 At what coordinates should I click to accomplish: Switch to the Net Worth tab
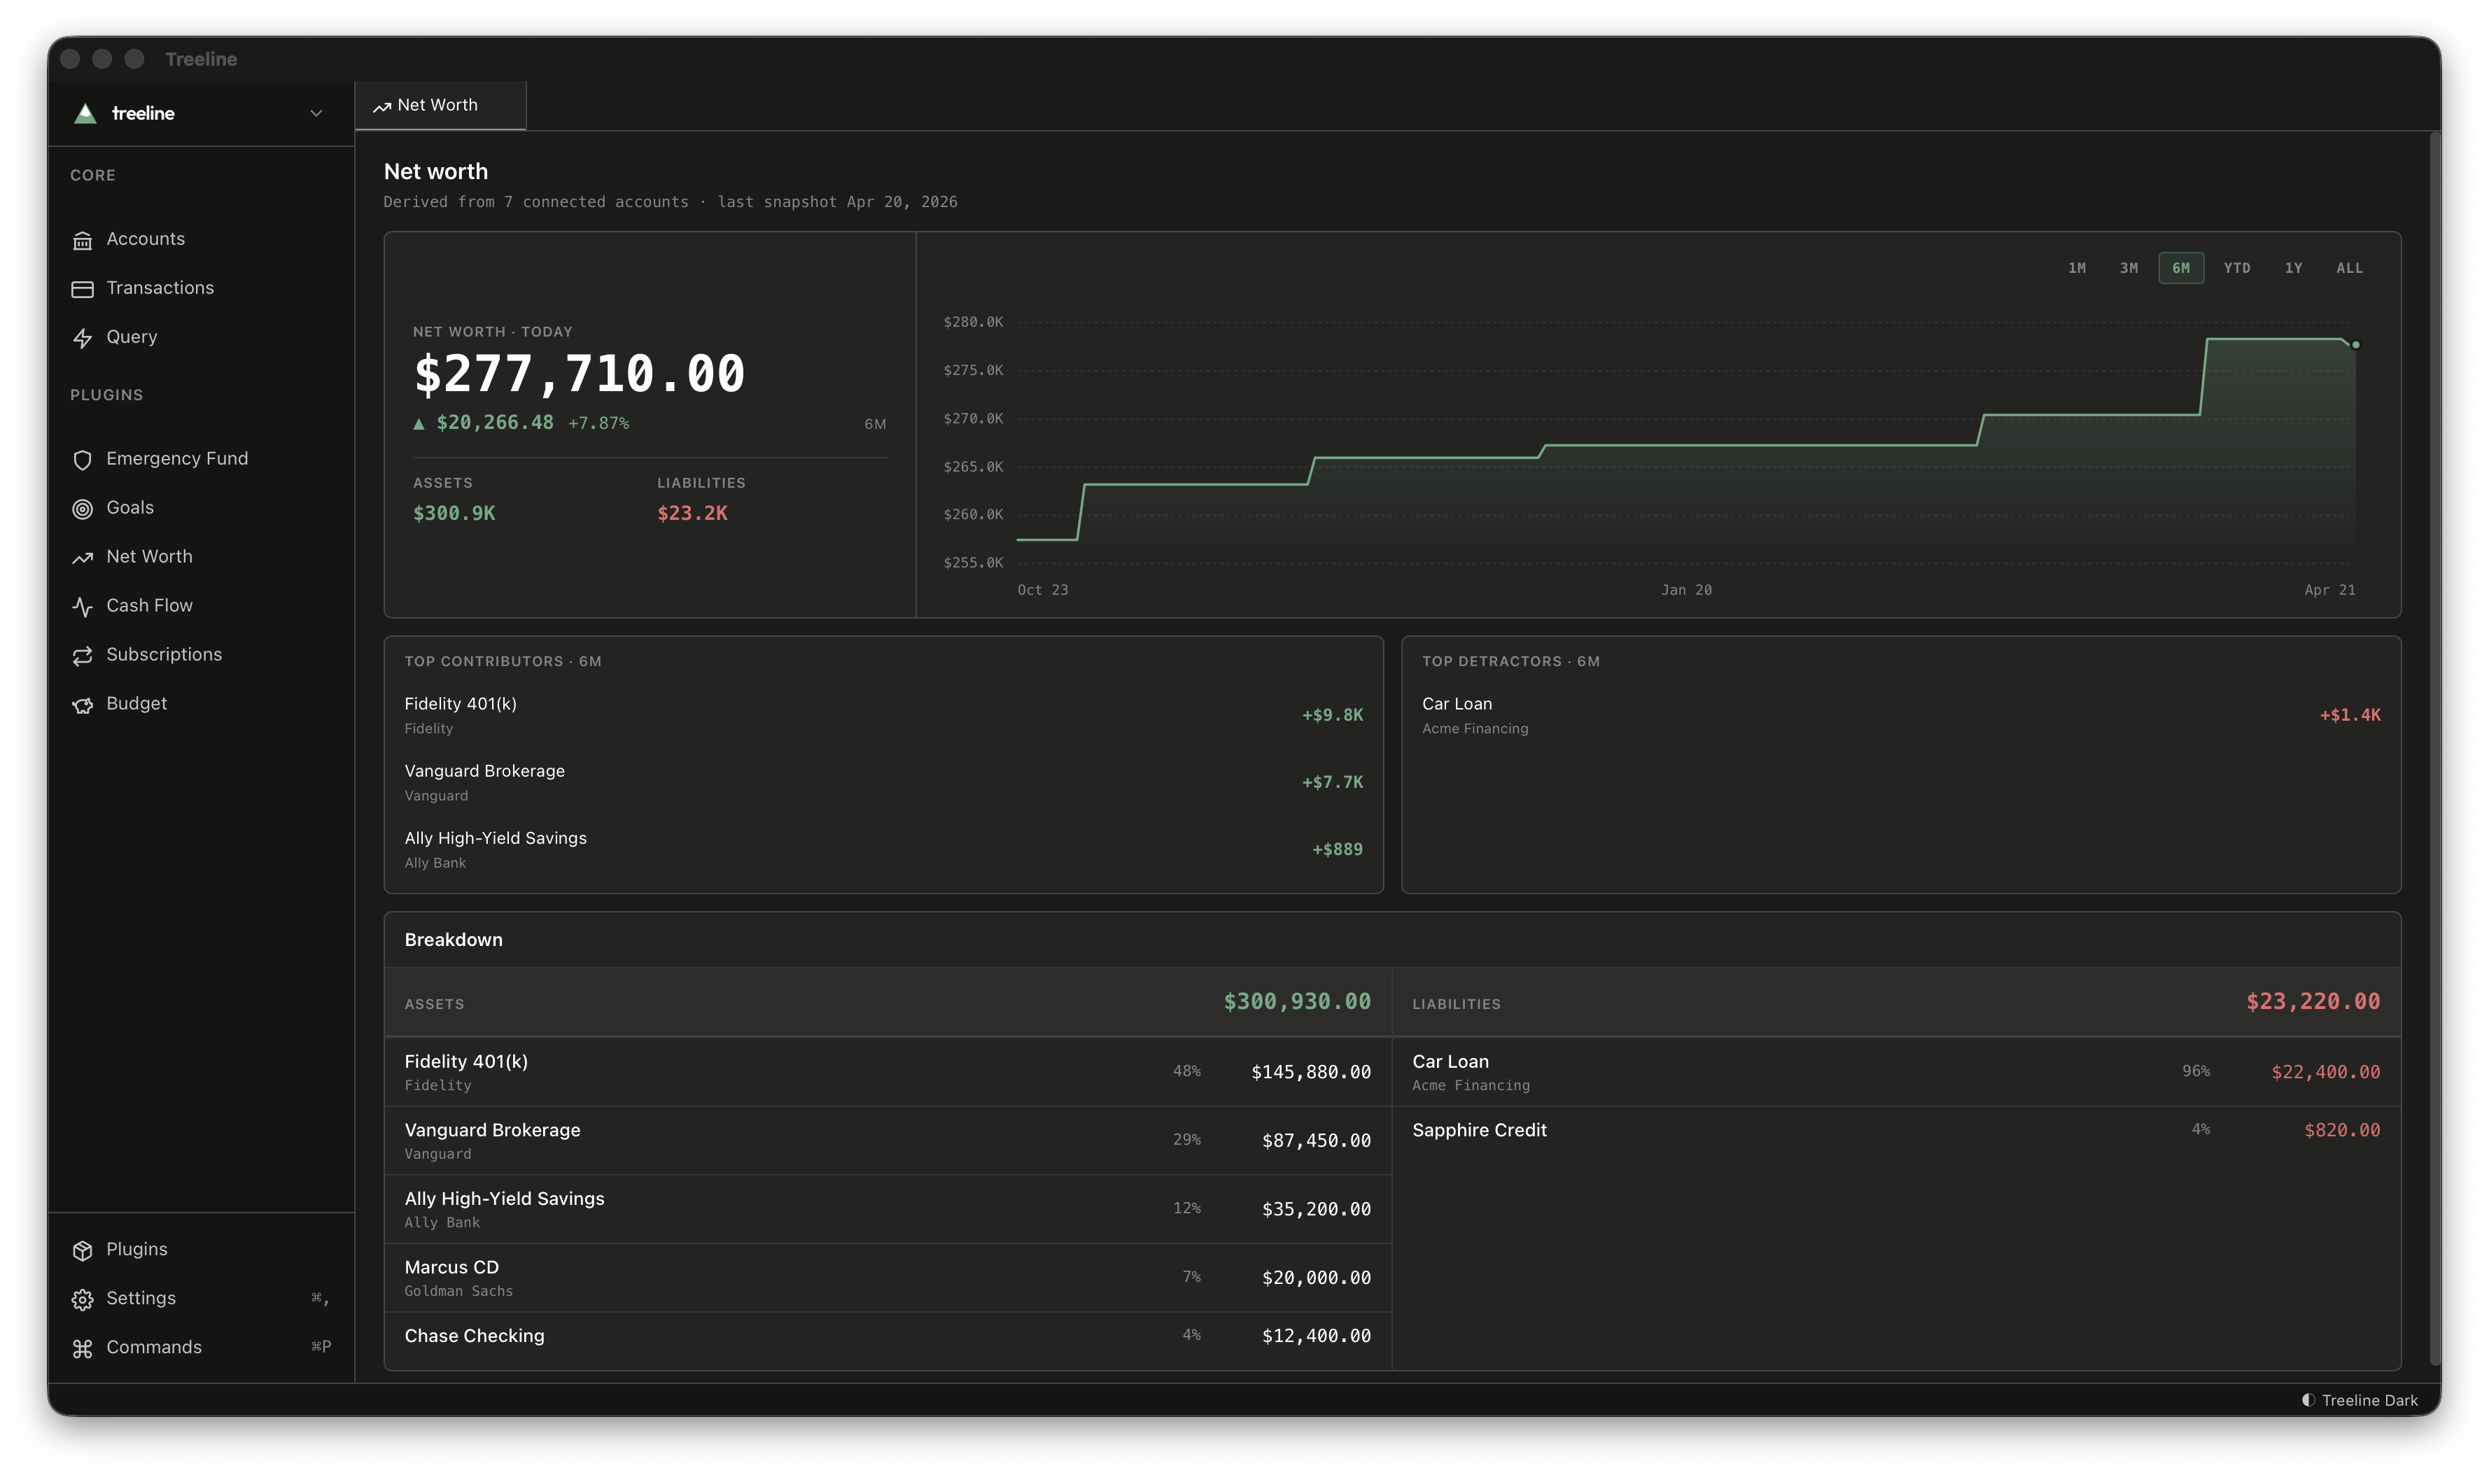(x=440, y=106)
